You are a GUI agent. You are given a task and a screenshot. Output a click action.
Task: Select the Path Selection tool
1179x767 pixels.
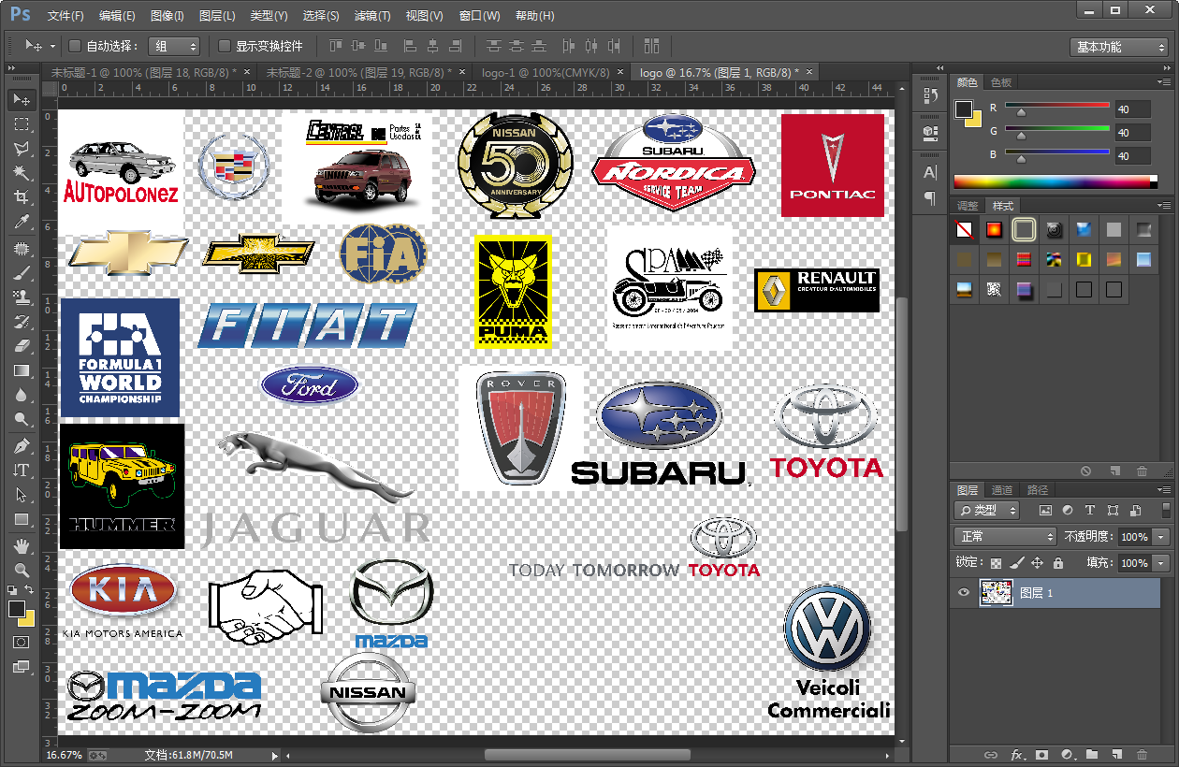(x=22, y=495)
